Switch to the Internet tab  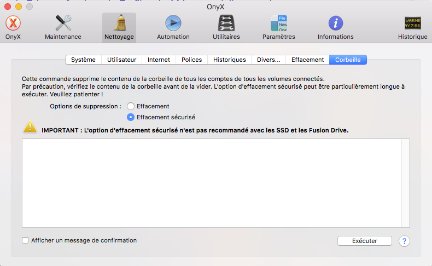[x=159, y=60]
